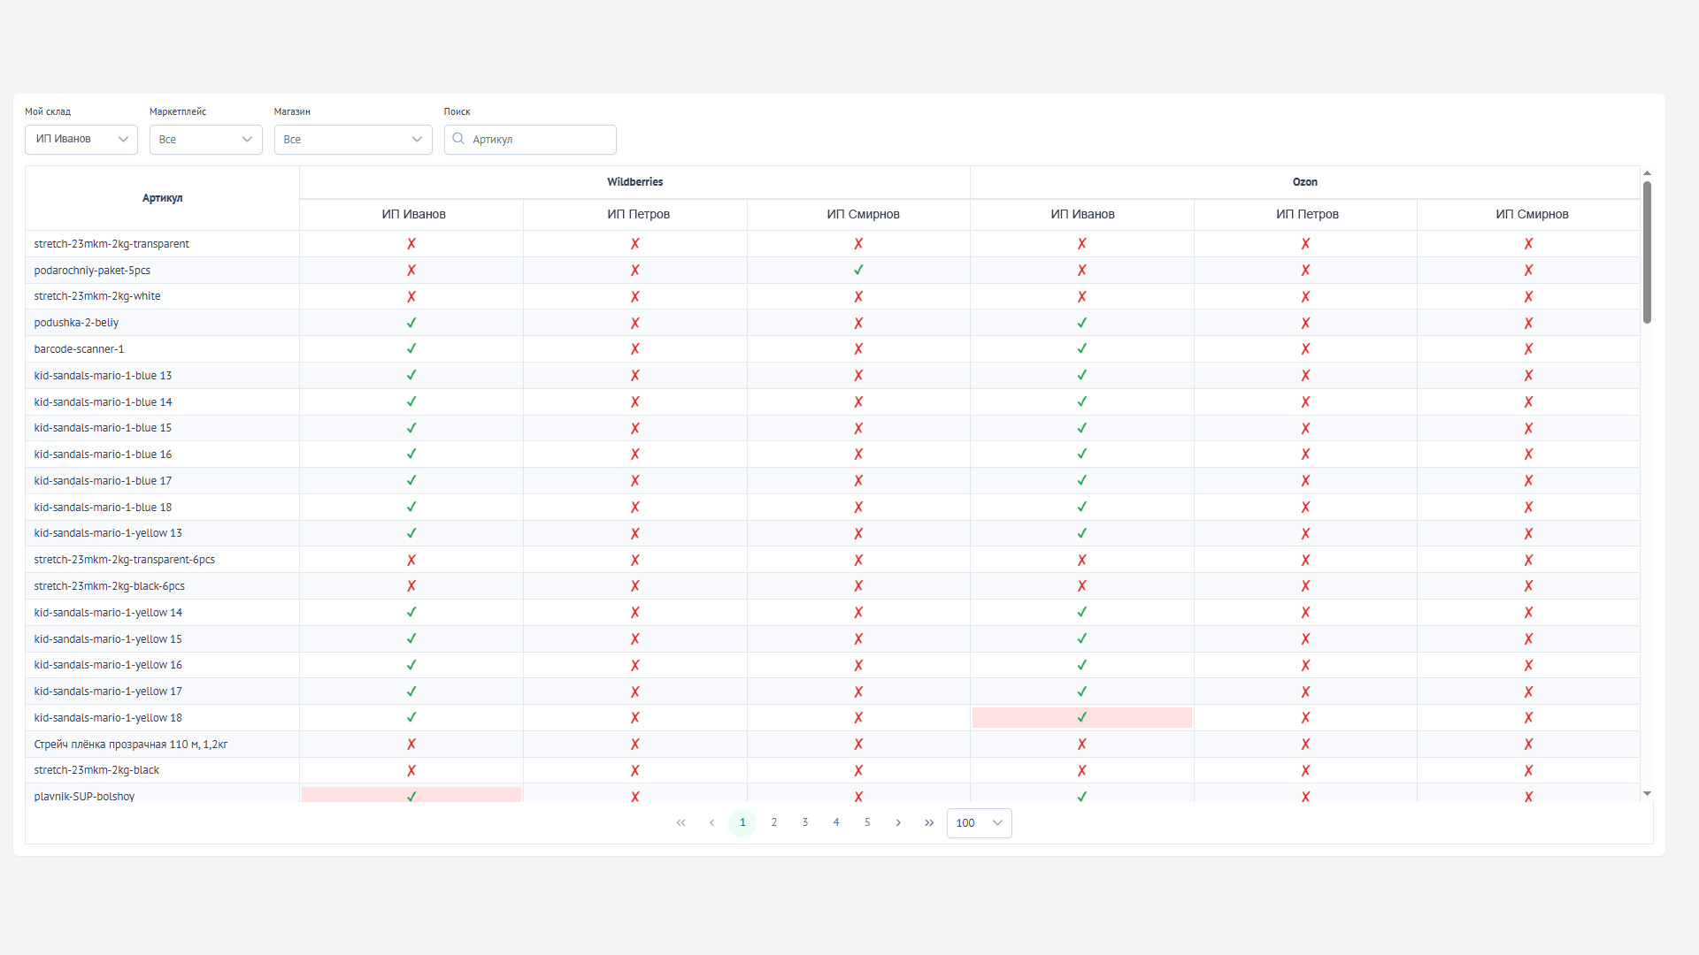Toggle check for kid-sandals-mario-1-blue 17 Ozon ИП Иванов
The width and height of the screenshot is (1699, 955).
(x=1081, y=481)
